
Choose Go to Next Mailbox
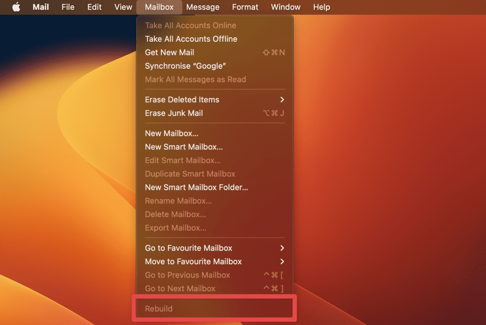[x=215, y=289]
